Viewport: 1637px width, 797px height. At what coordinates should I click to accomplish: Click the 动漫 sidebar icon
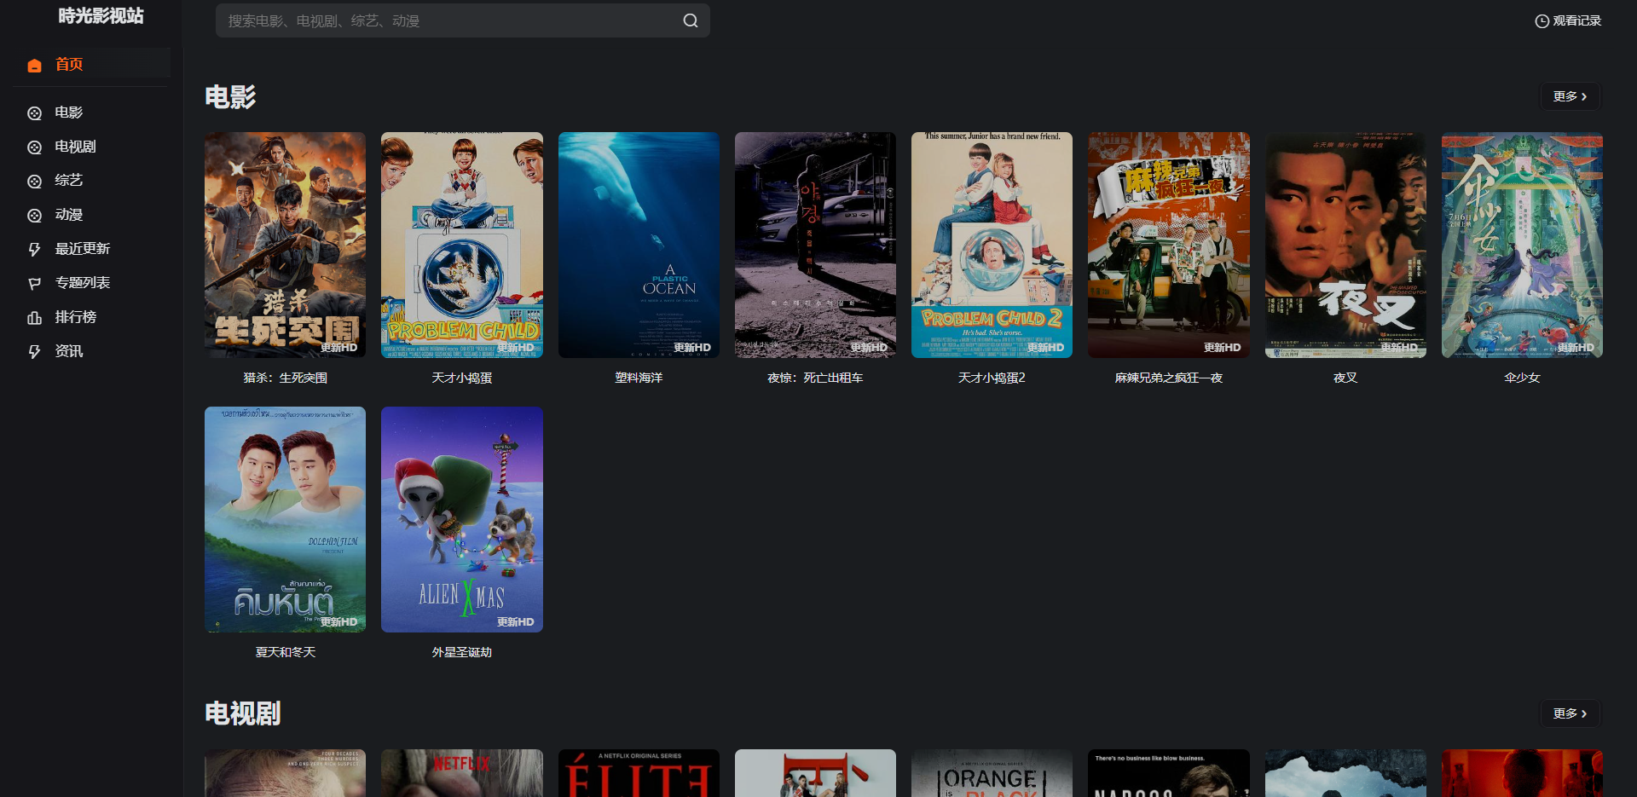click(x=34, y=215)
